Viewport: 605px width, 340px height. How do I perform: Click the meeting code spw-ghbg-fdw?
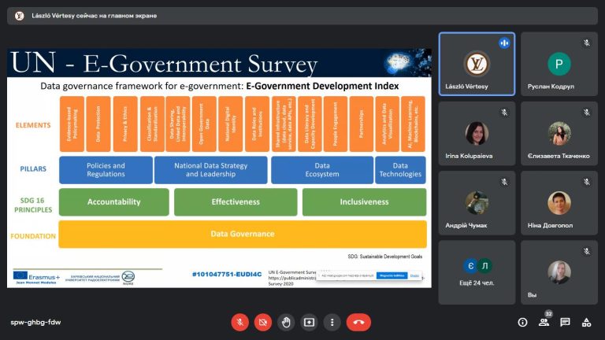(35, 322)
